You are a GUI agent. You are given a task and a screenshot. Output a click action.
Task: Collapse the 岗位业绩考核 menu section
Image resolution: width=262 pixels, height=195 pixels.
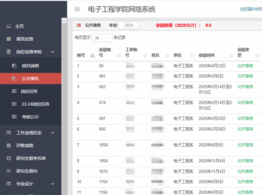click(x=53, y=52)
